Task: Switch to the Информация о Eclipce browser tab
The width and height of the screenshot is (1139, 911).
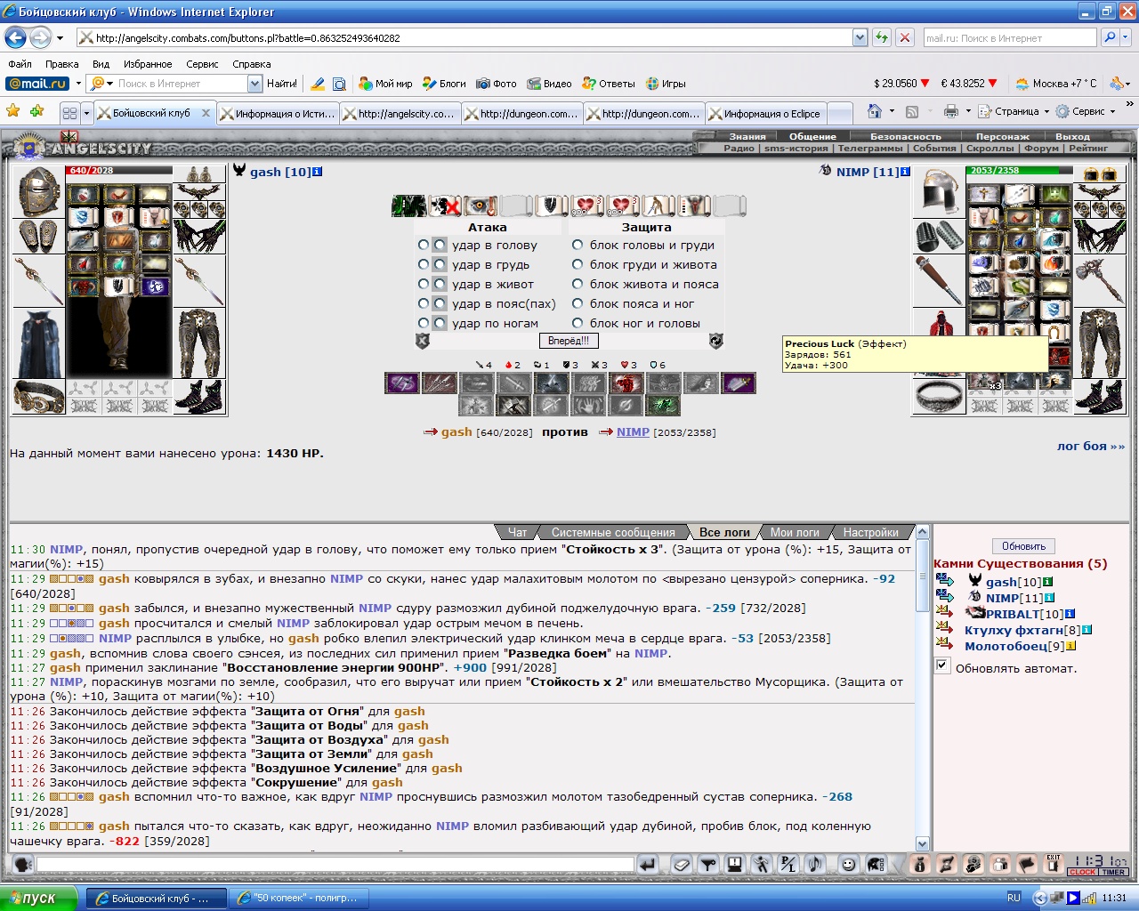Action: [x=767, y=113]
